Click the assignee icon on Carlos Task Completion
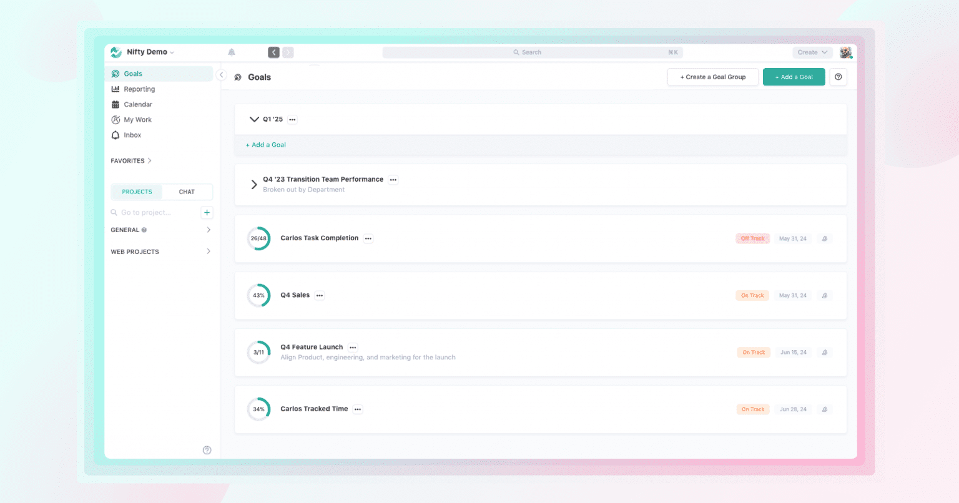Screen dimensions: 959x503 [x=824, y=238]
